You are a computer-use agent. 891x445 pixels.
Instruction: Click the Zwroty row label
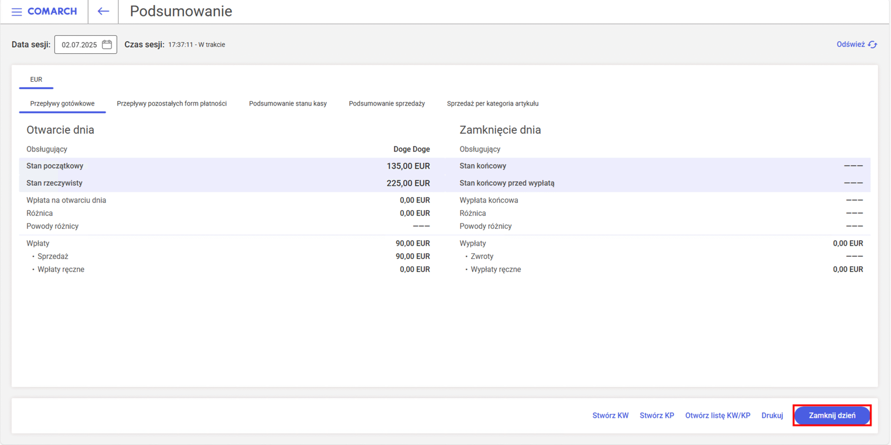click(482, 257)
